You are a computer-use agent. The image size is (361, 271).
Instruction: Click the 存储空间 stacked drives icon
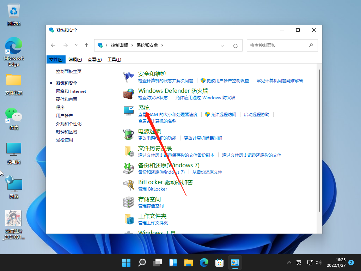(128, 202)
